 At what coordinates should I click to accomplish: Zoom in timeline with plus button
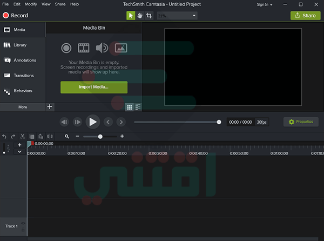tap(122, 136)
